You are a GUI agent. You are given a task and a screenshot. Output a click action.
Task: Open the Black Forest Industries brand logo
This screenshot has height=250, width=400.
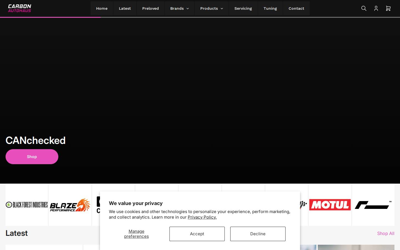(x=27, y=205)
